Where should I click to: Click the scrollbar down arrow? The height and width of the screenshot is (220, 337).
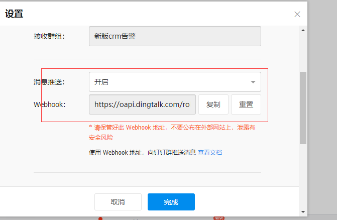303,212
